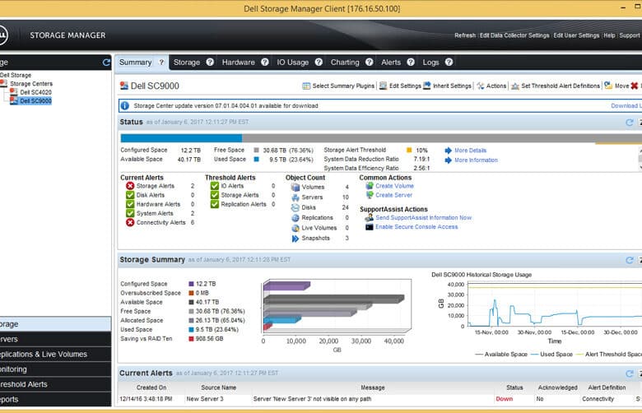Screen dimensions: 642x413
Task: Refresh the left navigation pane
Action: coord(106,63)
